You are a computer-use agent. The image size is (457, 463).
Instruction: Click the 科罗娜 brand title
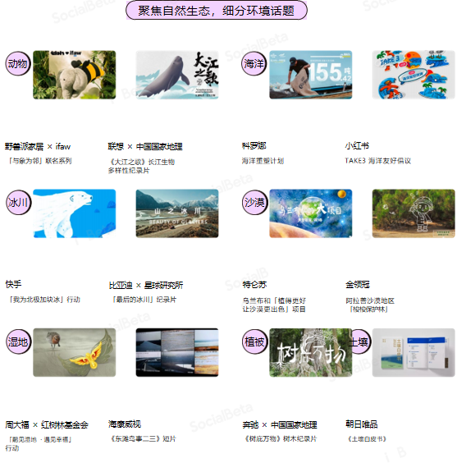coord(254,146)
